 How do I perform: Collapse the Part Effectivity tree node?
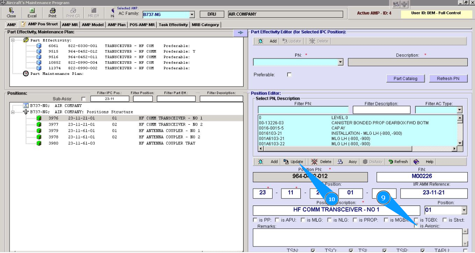(13, 40)
